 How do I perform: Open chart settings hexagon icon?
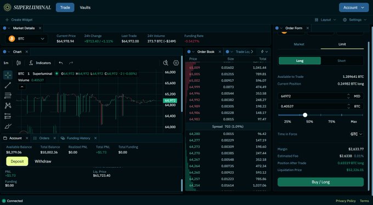(x=176, y=63)
